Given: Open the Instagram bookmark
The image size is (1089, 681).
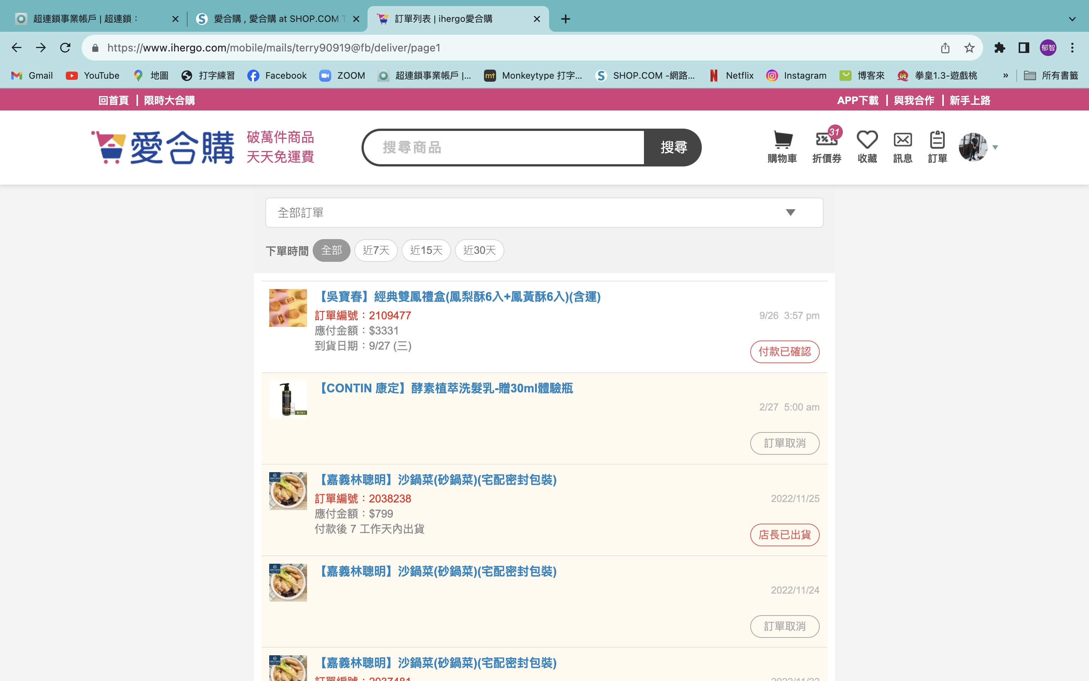Looking at the screenshot, I should click(x=796, y=76).
